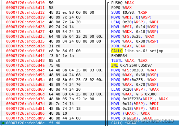Viewport: 179px width, 126px height.
Task: Select the ENDBR64 instruction
Action: pos(119,56)
